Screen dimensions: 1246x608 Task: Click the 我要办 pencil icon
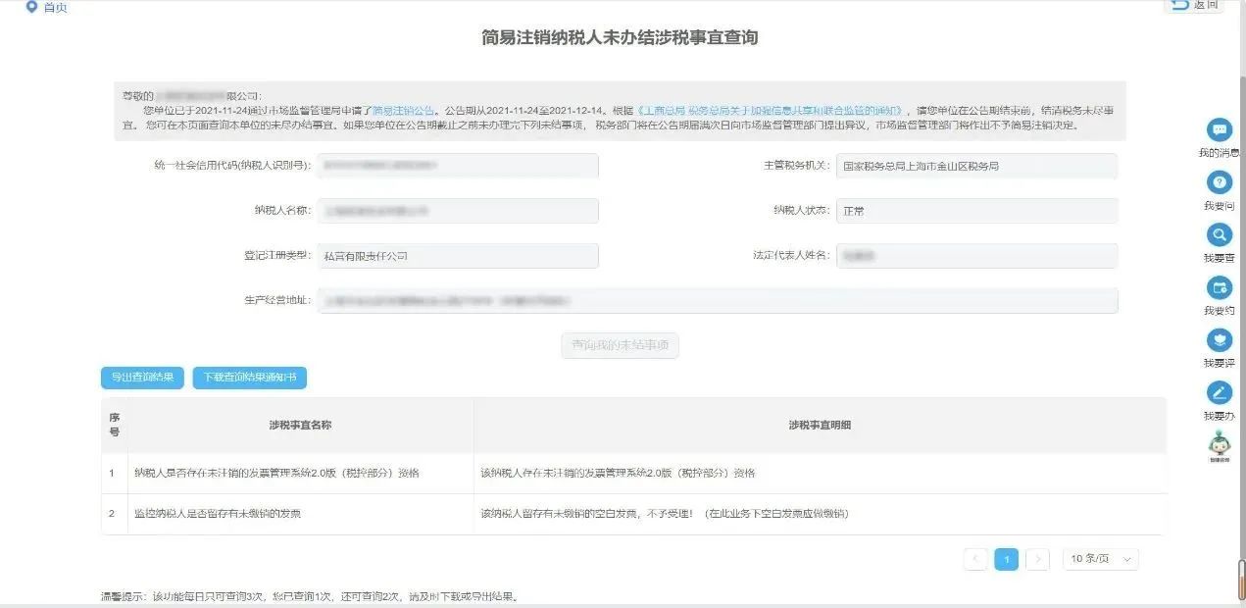[x=1220, y=393]
